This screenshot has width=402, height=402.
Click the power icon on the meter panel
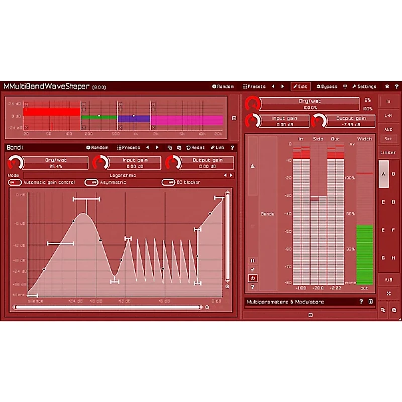point(254,278)
